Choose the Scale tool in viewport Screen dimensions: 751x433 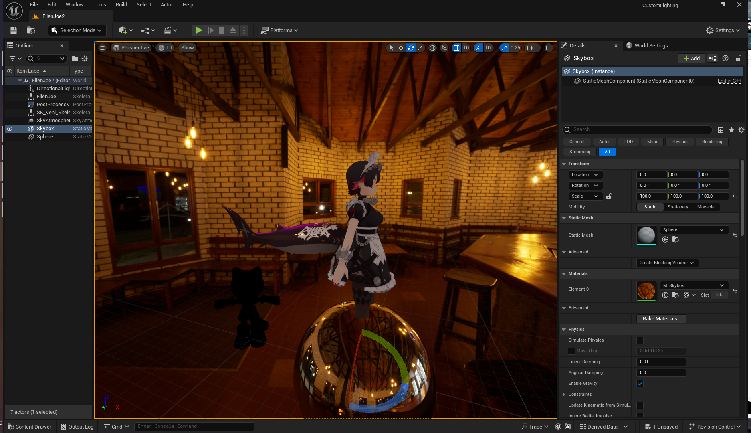[x=420, y=48]
